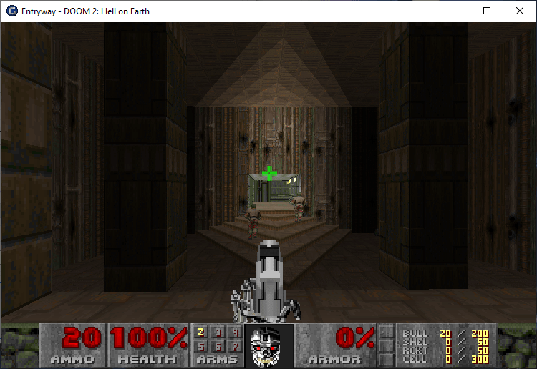Click the GZDoom app icon in title bar

click(x=11, y=11)
